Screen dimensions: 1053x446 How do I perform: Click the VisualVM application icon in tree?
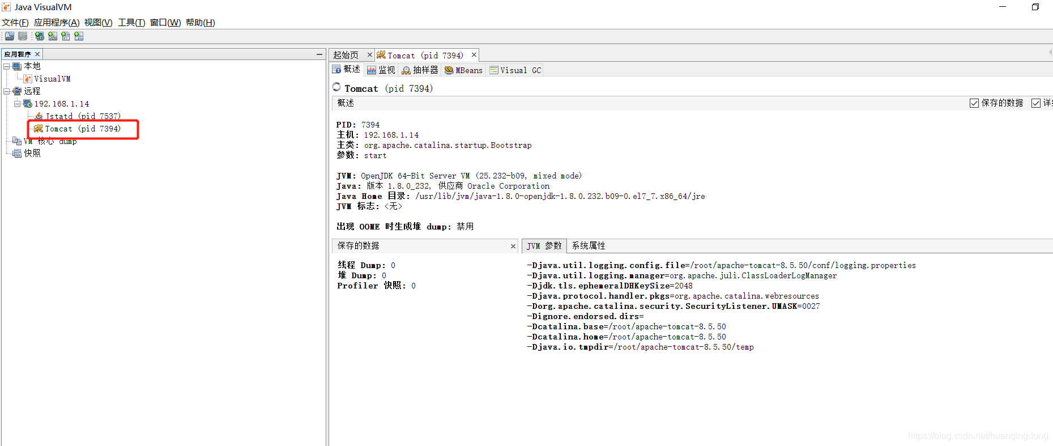click(28, 79)
